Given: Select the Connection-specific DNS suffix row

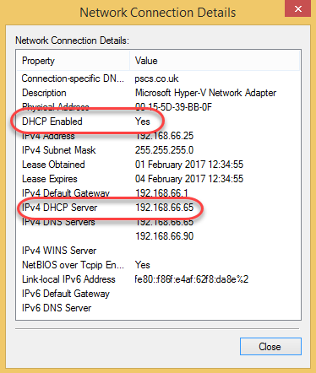Looking at the screenshot, I should [158, 78].
